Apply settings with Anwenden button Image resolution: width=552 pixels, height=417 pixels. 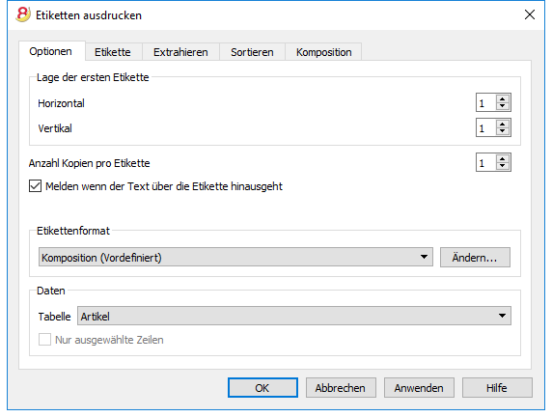(419, 388)
